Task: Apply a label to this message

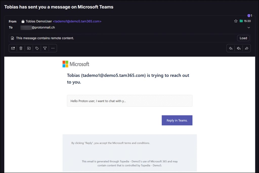Action: click(x=37, y=48)
